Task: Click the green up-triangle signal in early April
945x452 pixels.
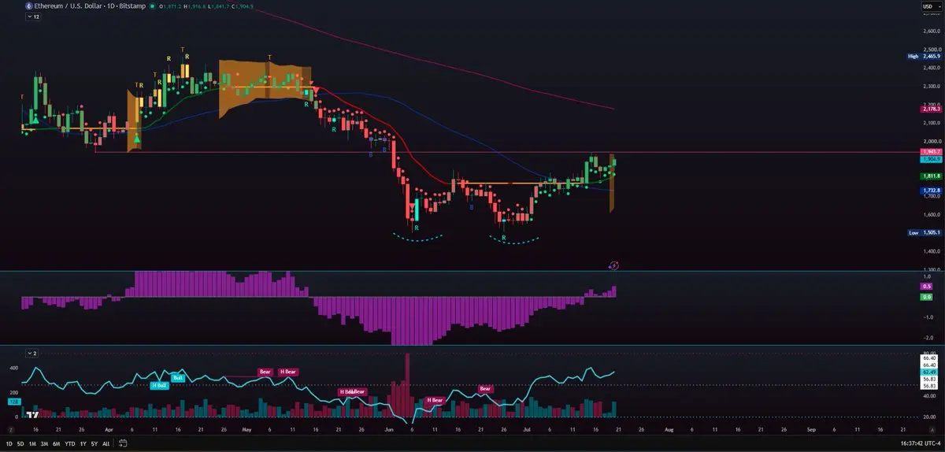Action: click(x=137, y=139)
